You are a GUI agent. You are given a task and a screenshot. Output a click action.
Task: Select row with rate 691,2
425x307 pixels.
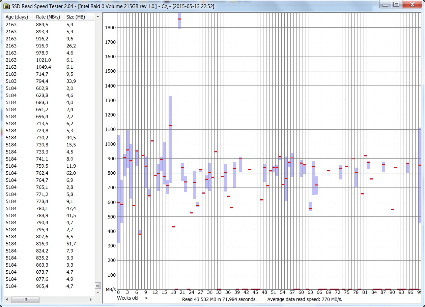click(49, 109)
